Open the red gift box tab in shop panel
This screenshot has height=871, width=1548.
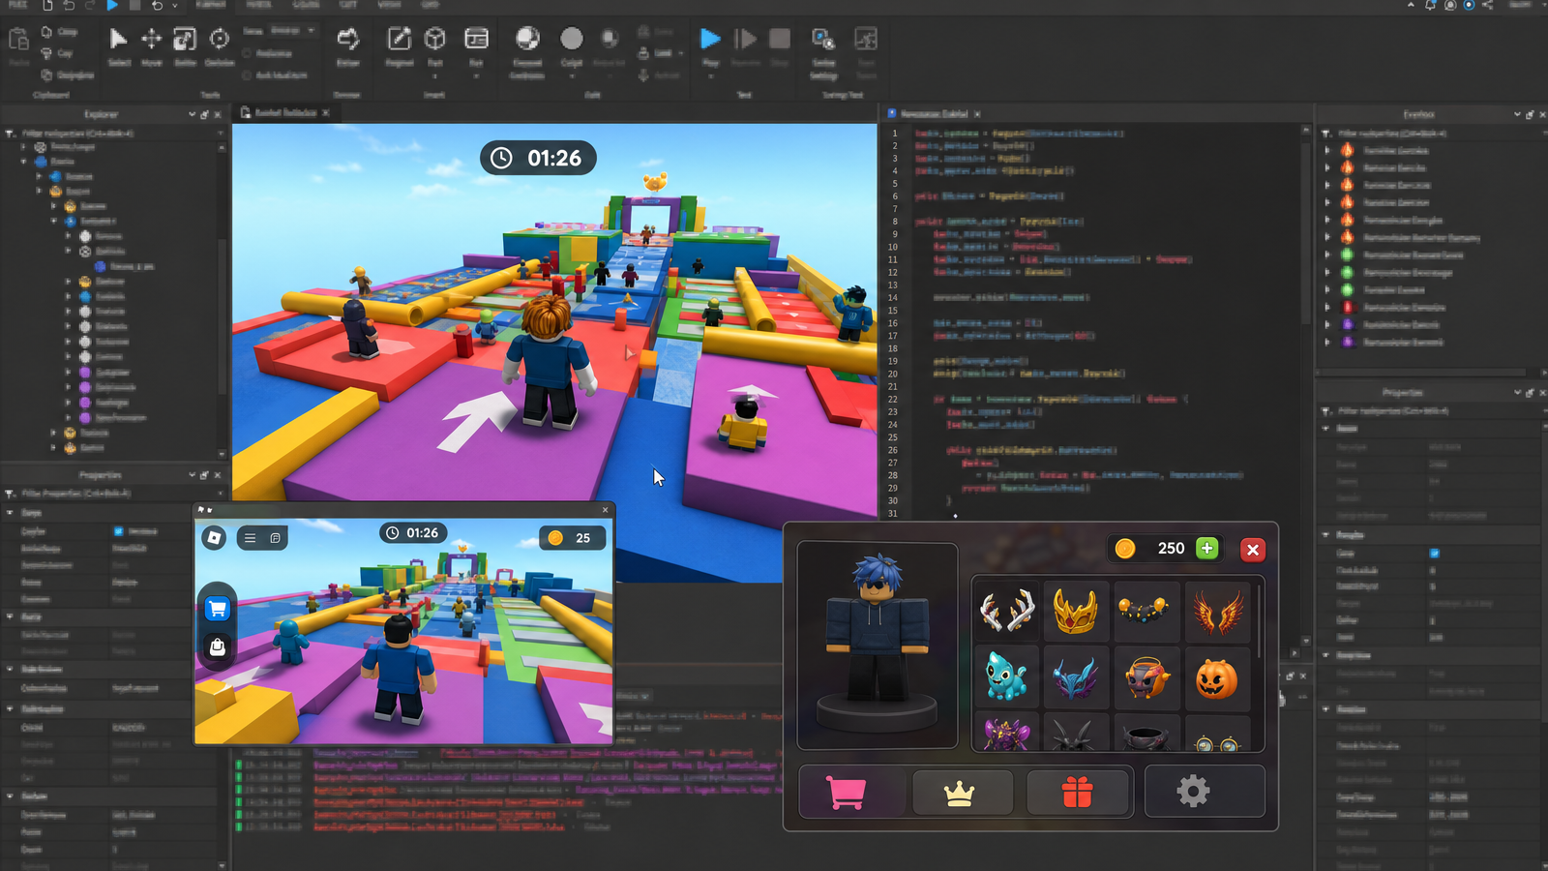click(1077, 793)
